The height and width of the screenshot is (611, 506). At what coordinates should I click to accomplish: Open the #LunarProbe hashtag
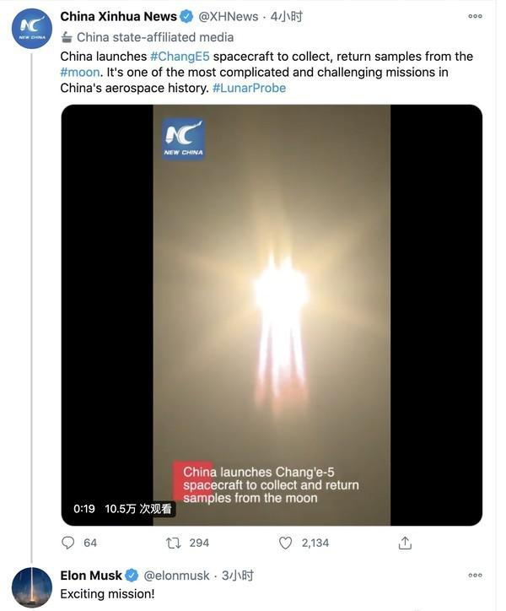point(249,88)
